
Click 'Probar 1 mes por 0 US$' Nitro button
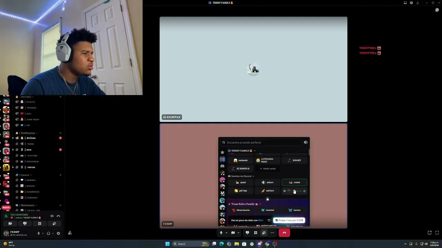[289, 220]
